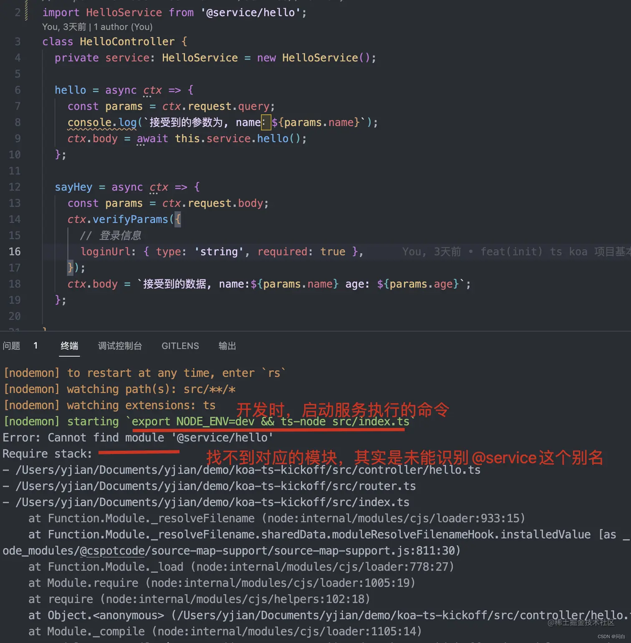Click the nodemon 'watching path(s)' line

point(119,389)
